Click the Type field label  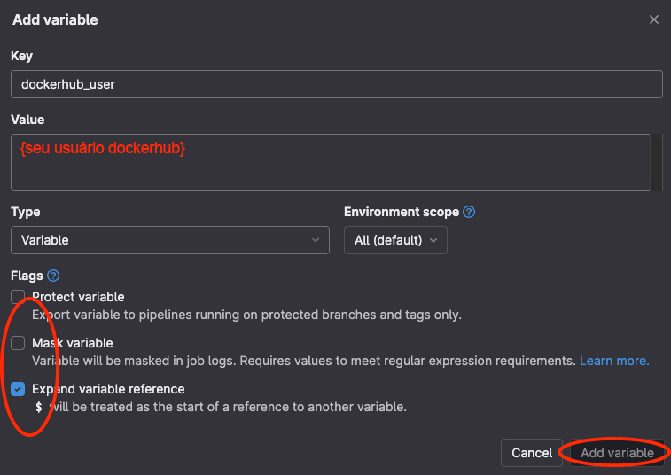coord(25,213)
